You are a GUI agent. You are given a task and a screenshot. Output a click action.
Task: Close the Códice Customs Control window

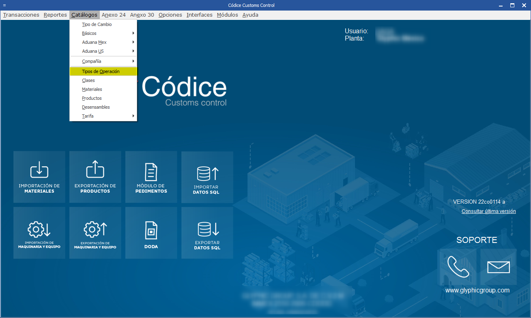(524, 5)
